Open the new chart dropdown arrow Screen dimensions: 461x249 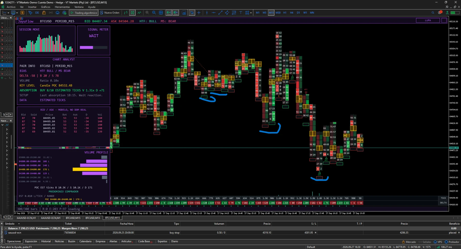(x=8, y=13)
